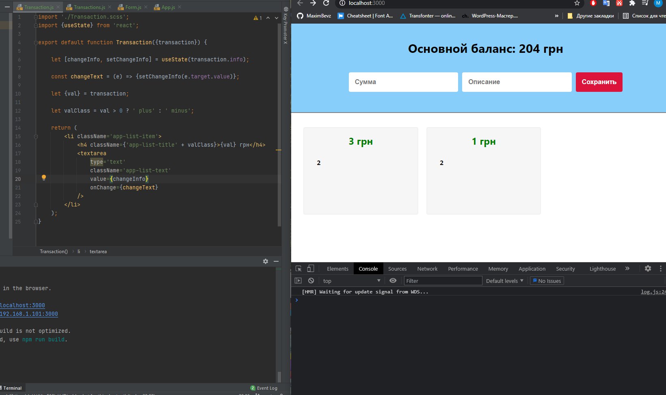Switch to the Transactions.js editor tab
Screen dimensions: 666x395
(89, 7)
